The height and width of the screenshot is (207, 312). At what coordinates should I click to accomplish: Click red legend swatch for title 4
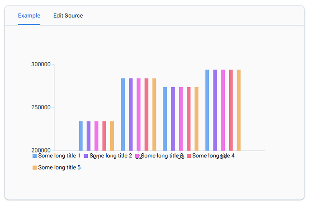pos(189,156)
